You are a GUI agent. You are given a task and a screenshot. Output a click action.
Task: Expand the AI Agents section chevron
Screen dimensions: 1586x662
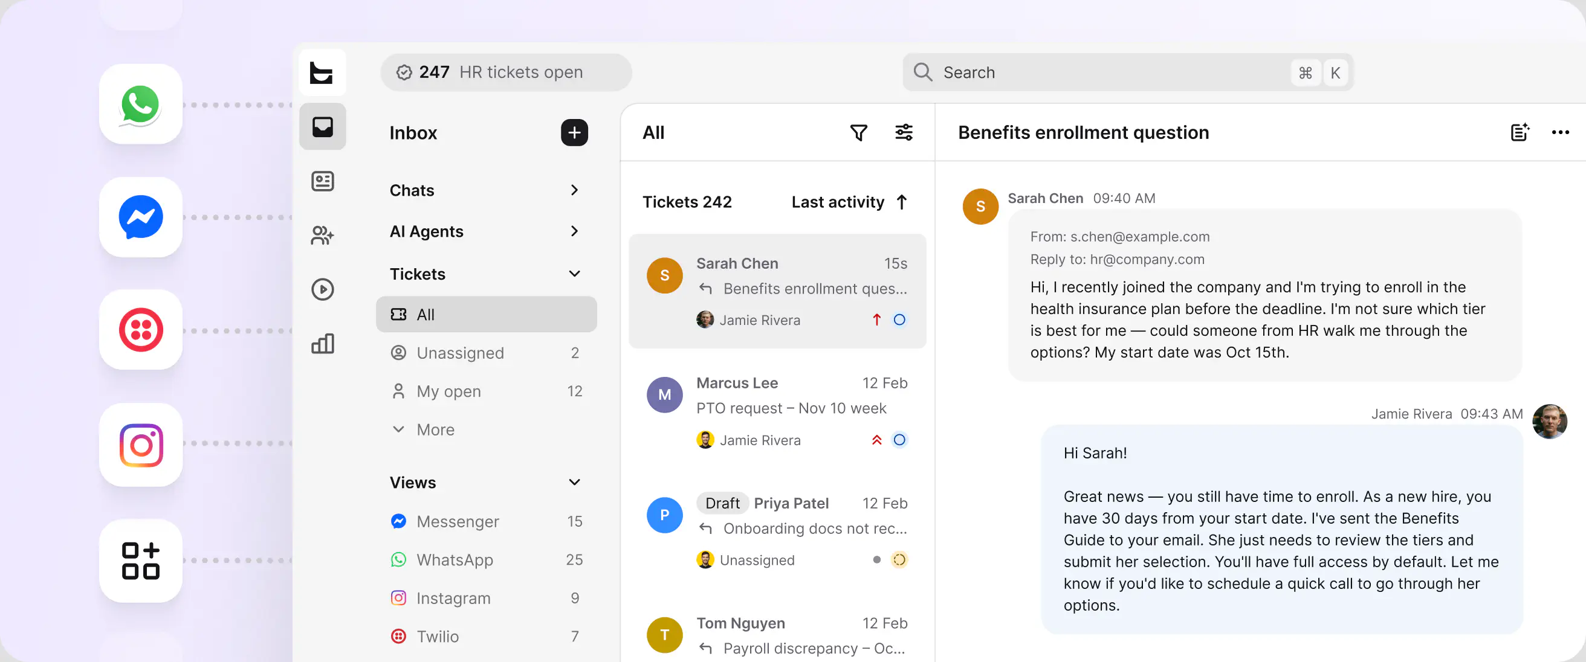574,231
